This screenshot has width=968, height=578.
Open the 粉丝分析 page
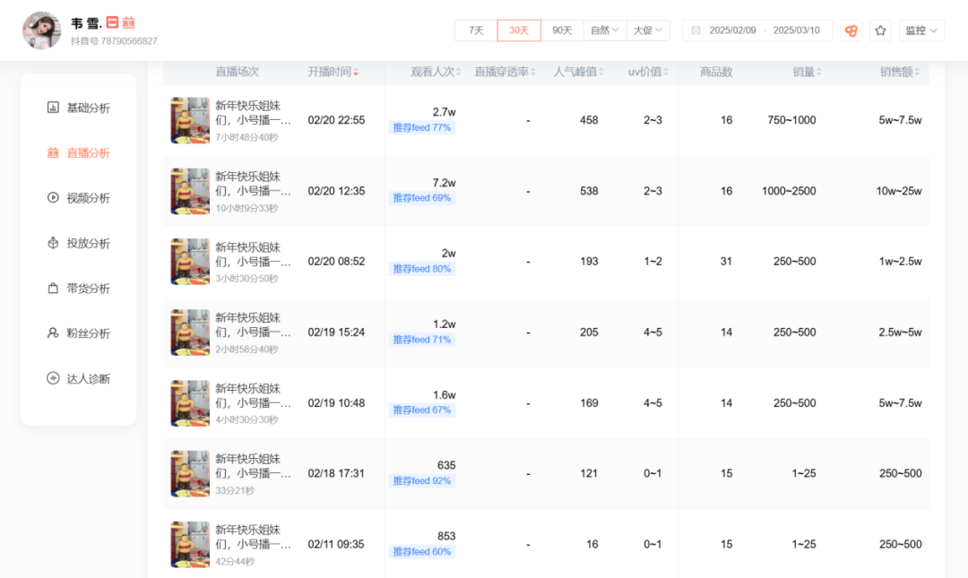78,332
